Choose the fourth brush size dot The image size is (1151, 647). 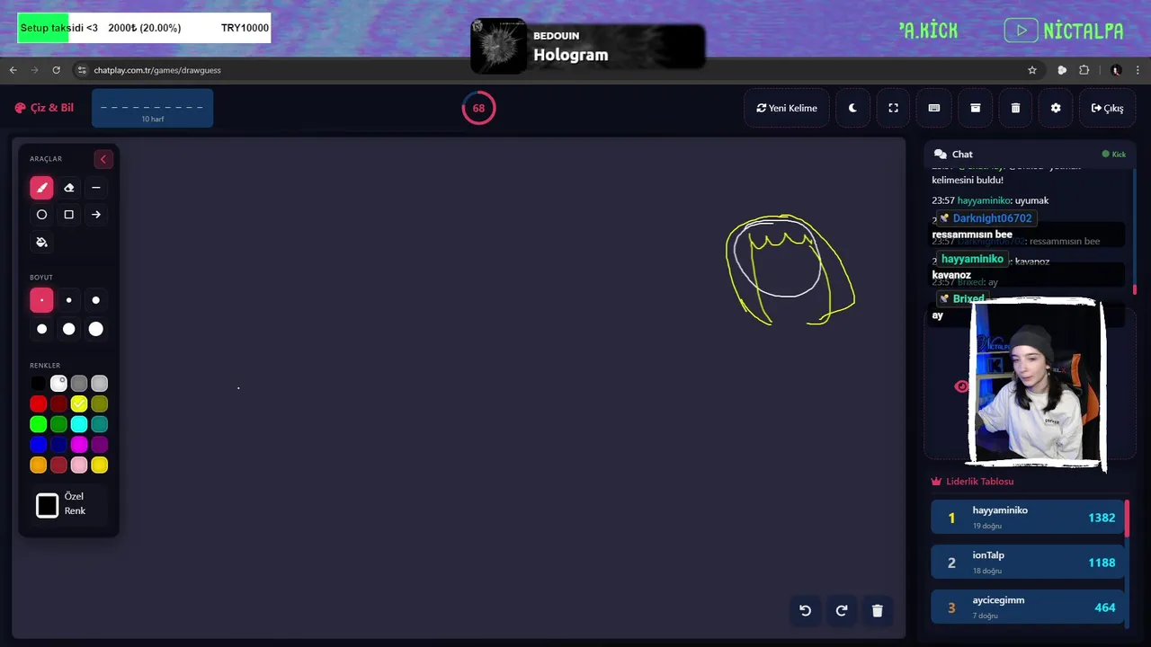41,329
